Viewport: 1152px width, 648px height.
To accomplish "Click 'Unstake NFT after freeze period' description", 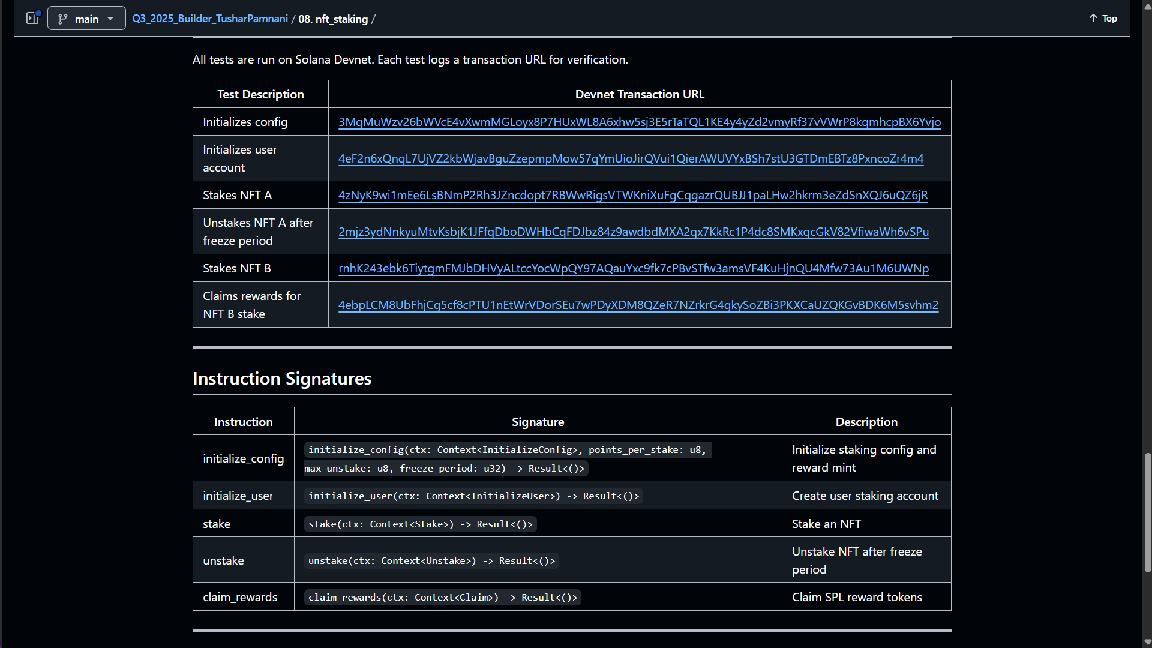I will tap(857, 560).
